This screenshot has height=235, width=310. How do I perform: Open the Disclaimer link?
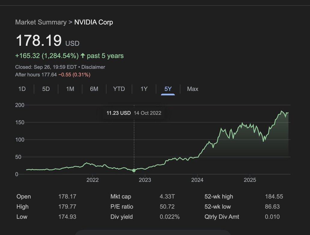[x=93, y=67]
